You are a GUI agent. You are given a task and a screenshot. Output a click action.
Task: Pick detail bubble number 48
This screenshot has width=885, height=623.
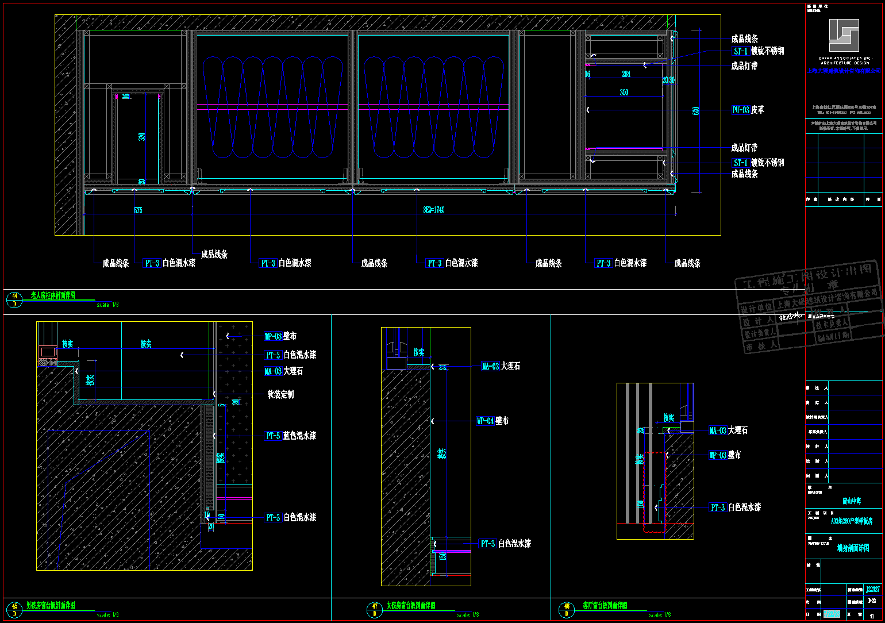pyautogui.click(x=567, y=610)
